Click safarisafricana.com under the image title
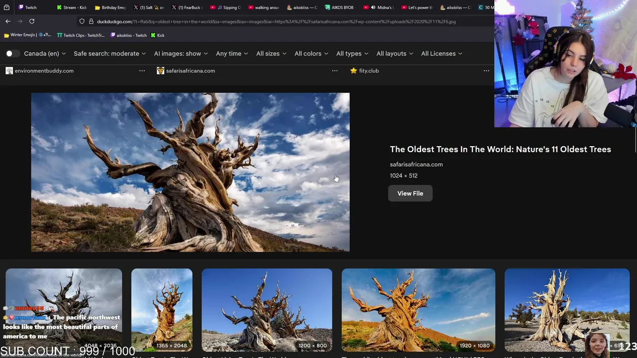This screenshot has width=637, height=358. click(x=416, y=164)
